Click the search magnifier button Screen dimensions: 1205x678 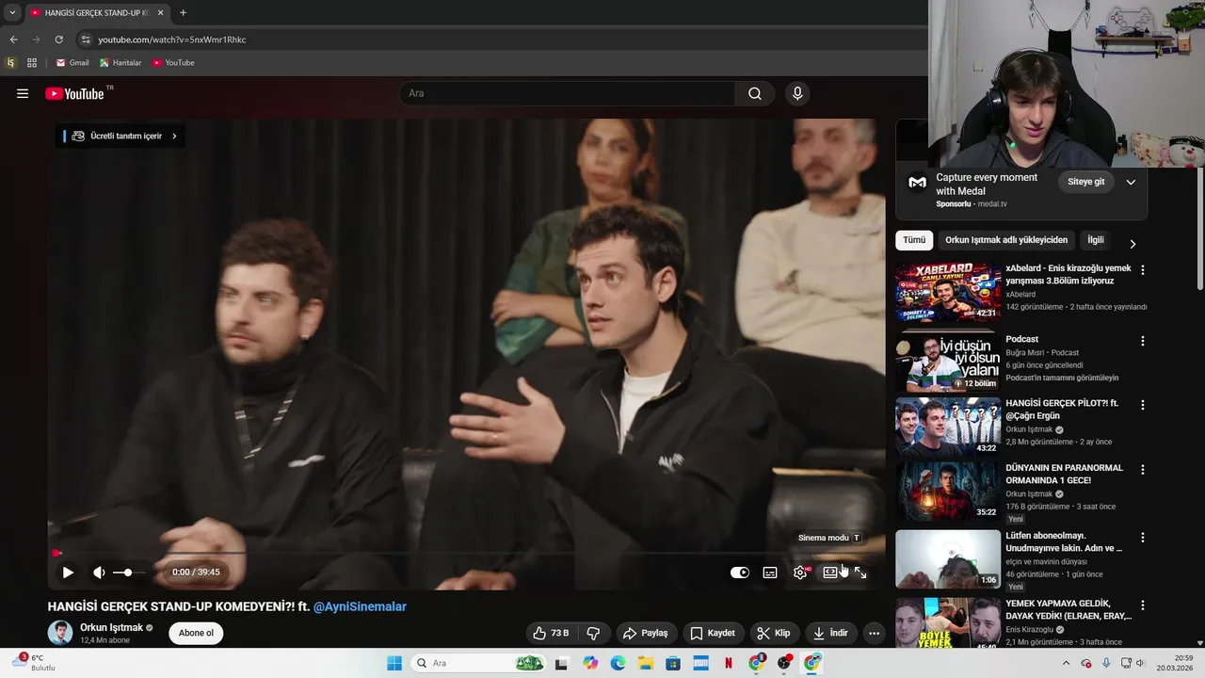point(755,93)
